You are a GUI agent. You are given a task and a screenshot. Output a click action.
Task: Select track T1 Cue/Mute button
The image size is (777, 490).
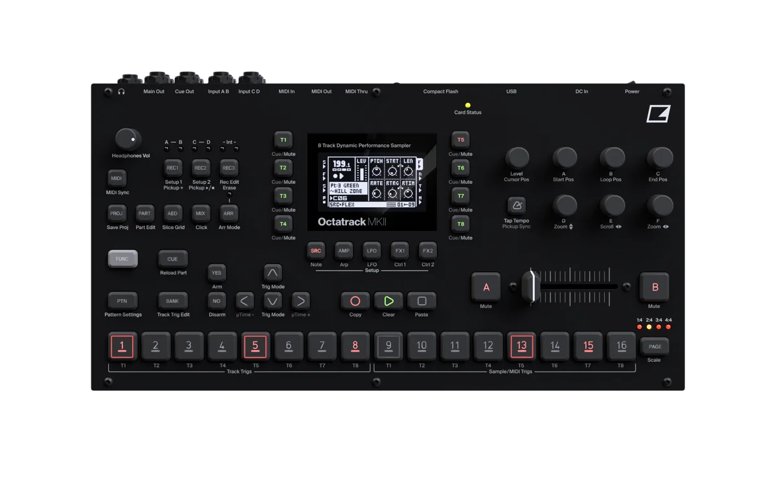point(283,140)
